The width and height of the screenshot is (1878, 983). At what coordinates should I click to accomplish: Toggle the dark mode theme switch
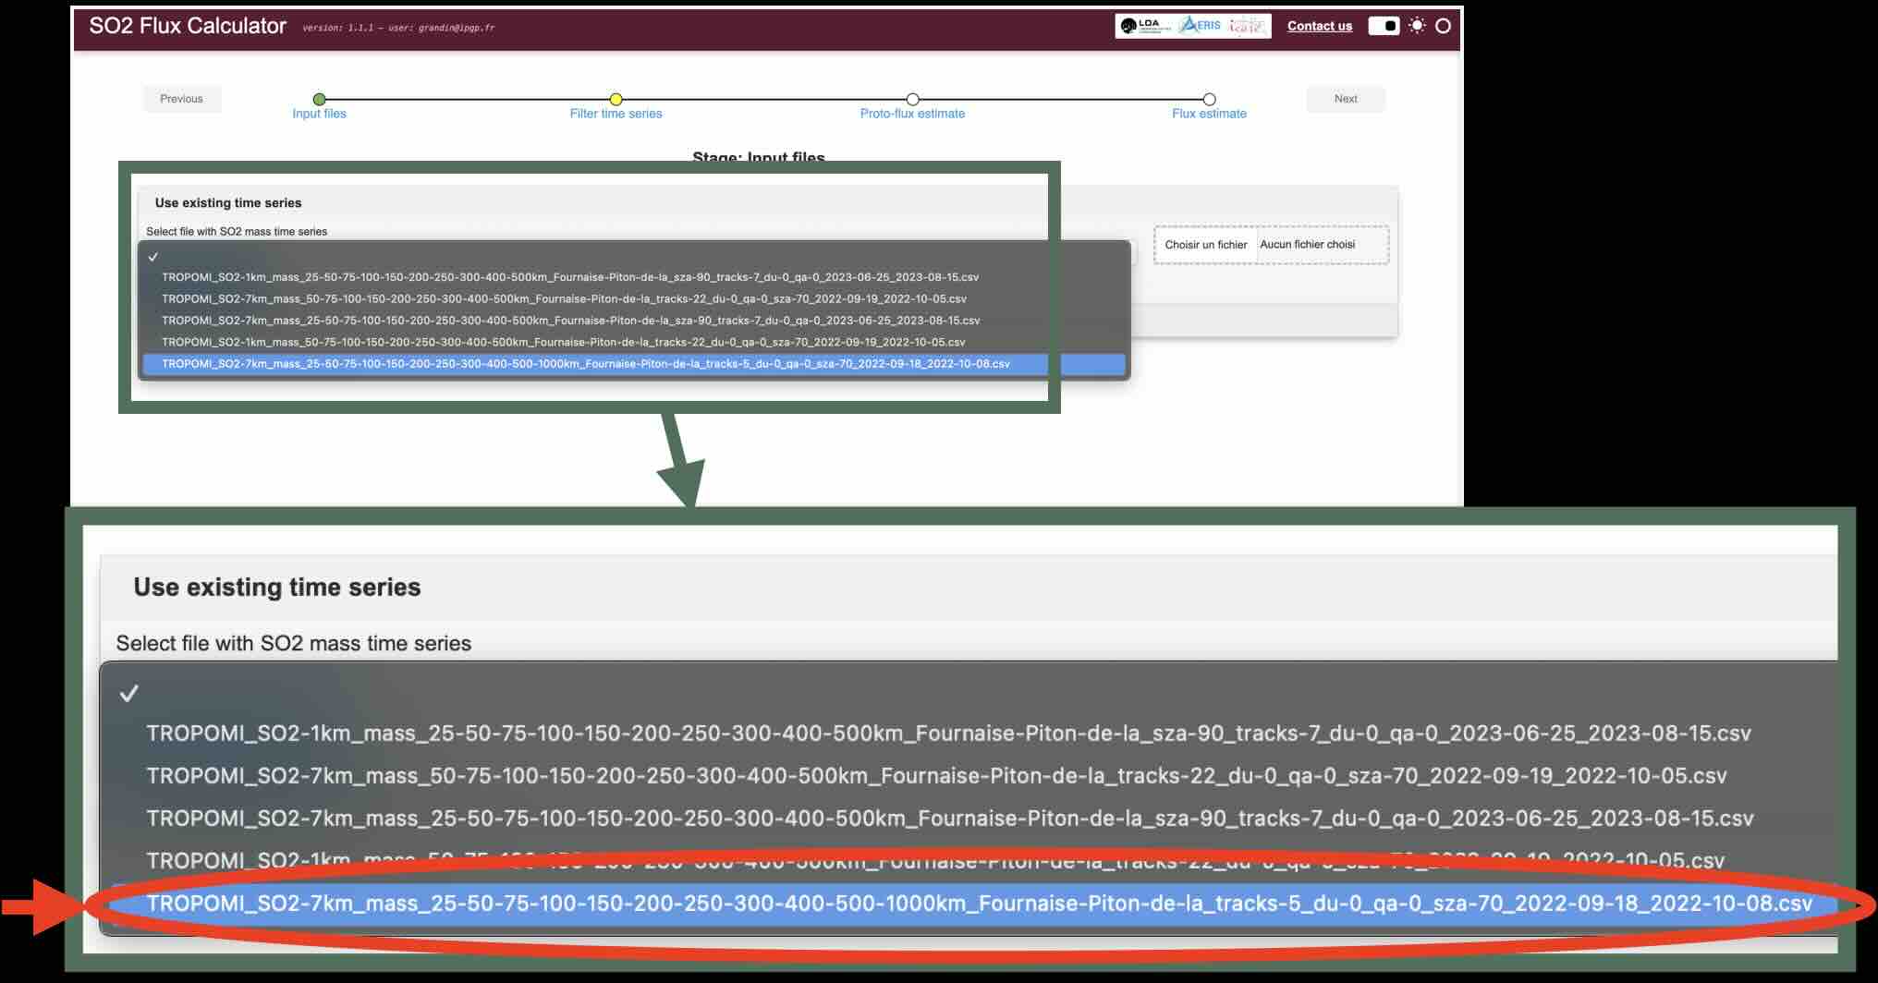(1384, 26)
